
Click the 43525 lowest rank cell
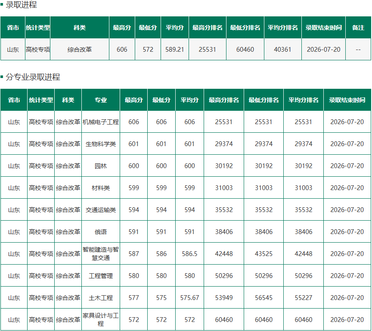[x=263, y=253]
